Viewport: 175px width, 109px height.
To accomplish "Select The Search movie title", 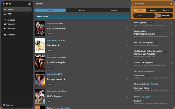I will tap(53, 46).
